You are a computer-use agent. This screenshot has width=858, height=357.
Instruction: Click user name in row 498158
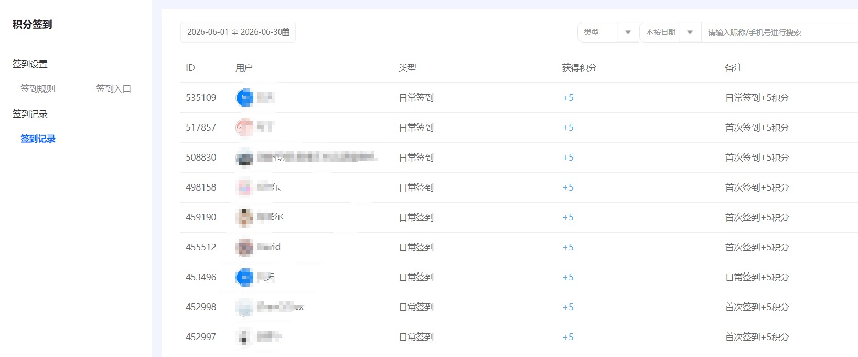(x=269, y=187)
